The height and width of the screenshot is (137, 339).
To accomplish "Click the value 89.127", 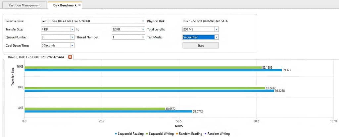I will click(x=287, y=70).
